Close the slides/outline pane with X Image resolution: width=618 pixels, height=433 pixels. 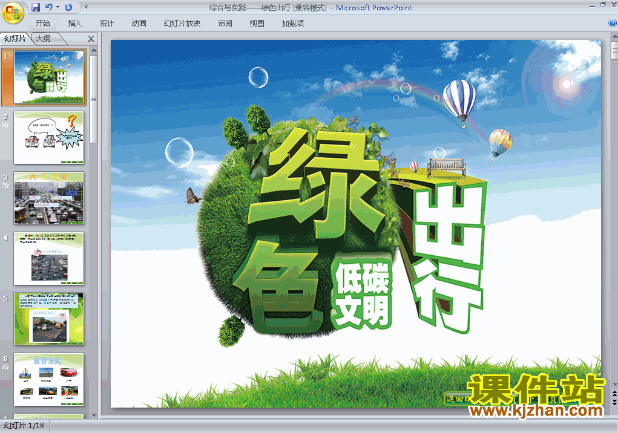91,39
